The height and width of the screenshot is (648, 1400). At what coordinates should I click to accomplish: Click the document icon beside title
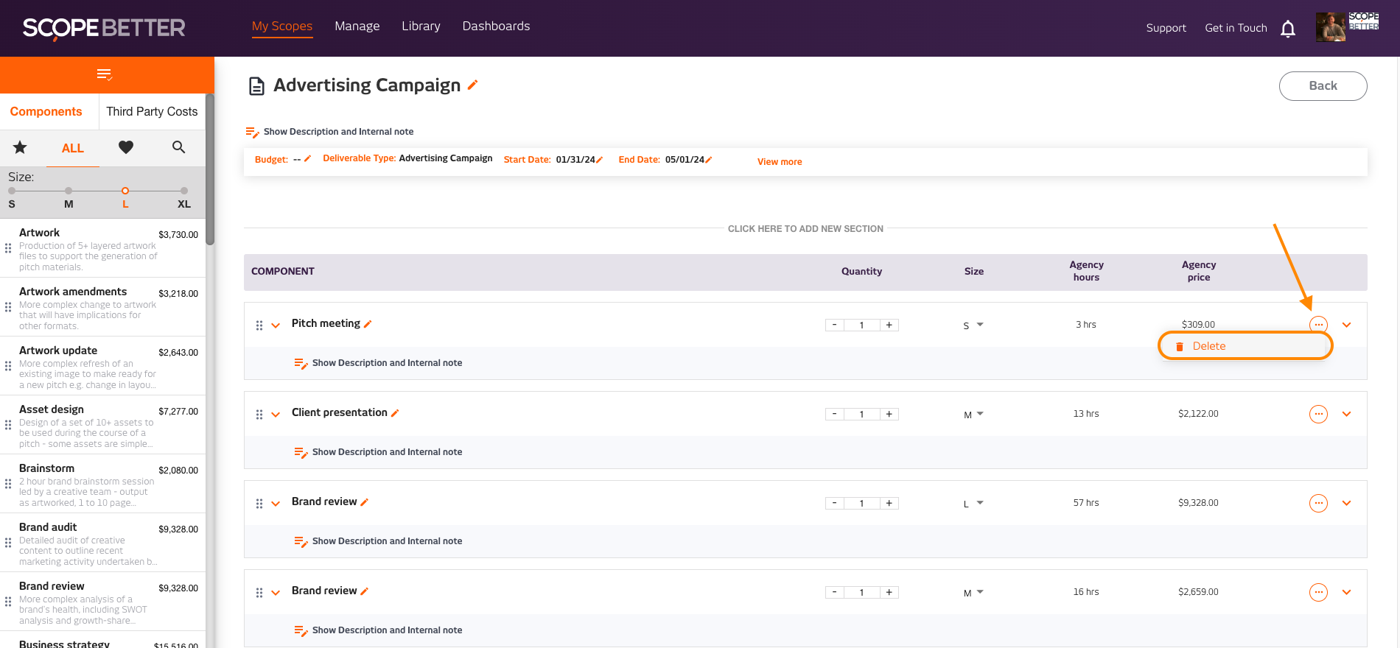pos(256,86)
